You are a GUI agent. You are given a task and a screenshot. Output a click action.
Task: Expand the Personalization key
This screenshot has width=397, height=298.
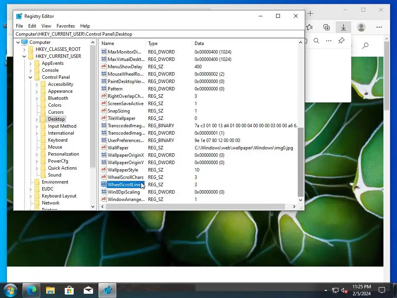click(x=37, y=154)
